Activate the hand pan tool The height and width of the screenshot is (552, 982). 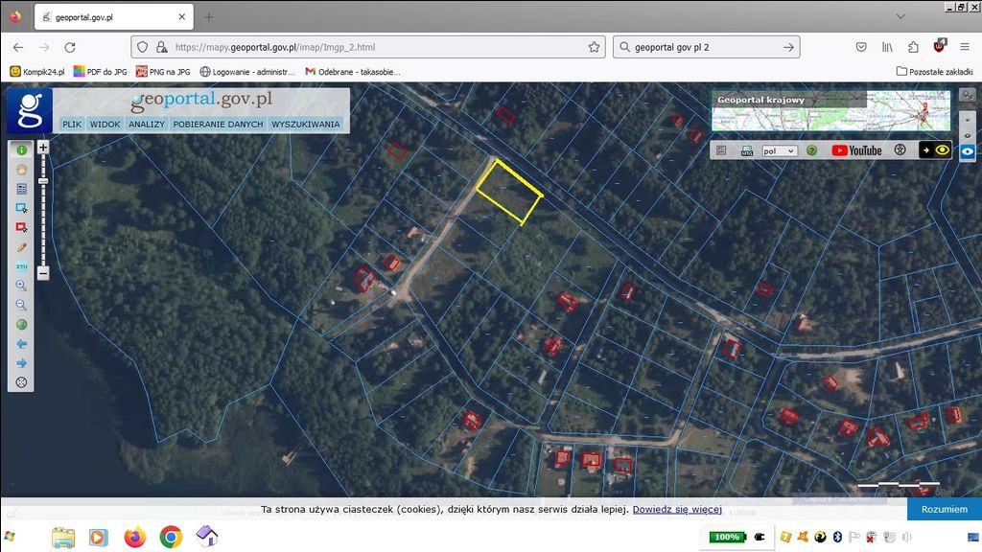(x=21, y=170)
